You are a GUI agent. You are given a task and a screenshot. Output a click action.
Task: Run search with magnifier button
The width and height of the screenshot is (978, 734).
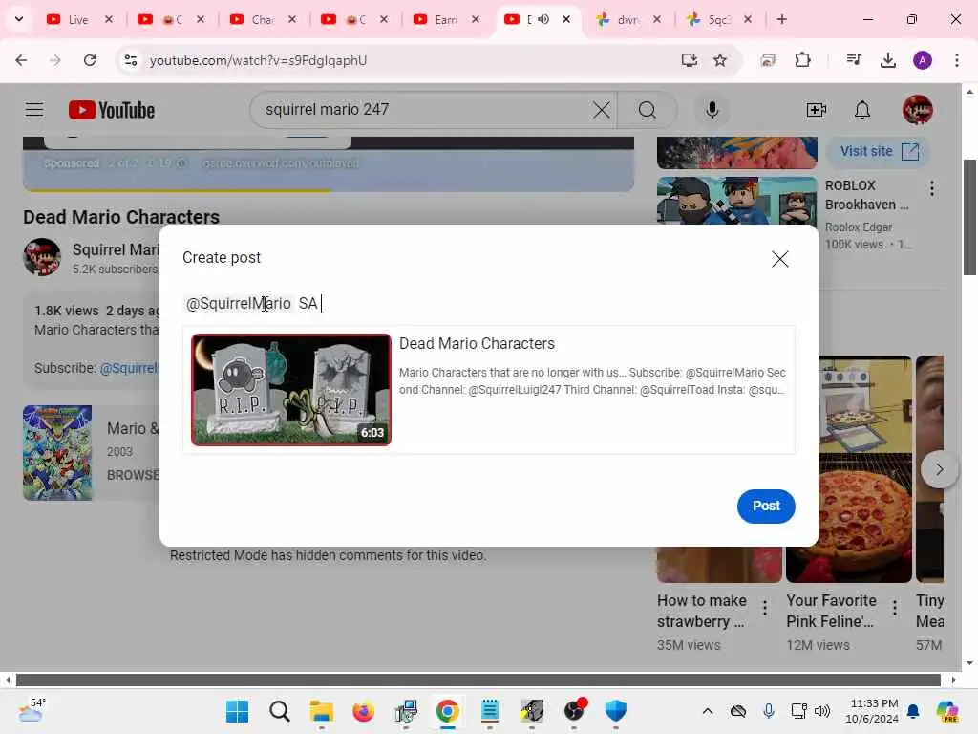647,110
